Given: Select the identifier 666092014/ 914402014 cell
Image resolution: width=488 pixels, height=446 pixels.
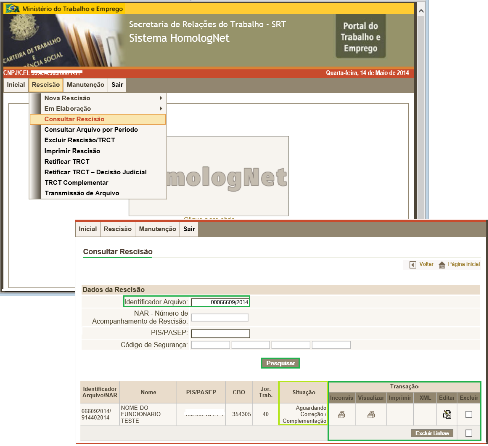Looking at the screenshot, I should coord(100,414).
